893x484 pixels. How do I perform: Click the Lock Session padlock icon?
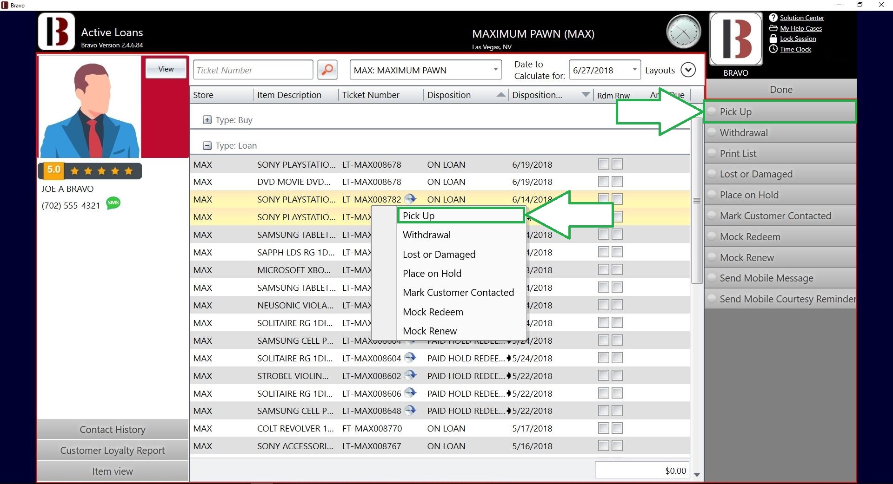click(773, 39)
